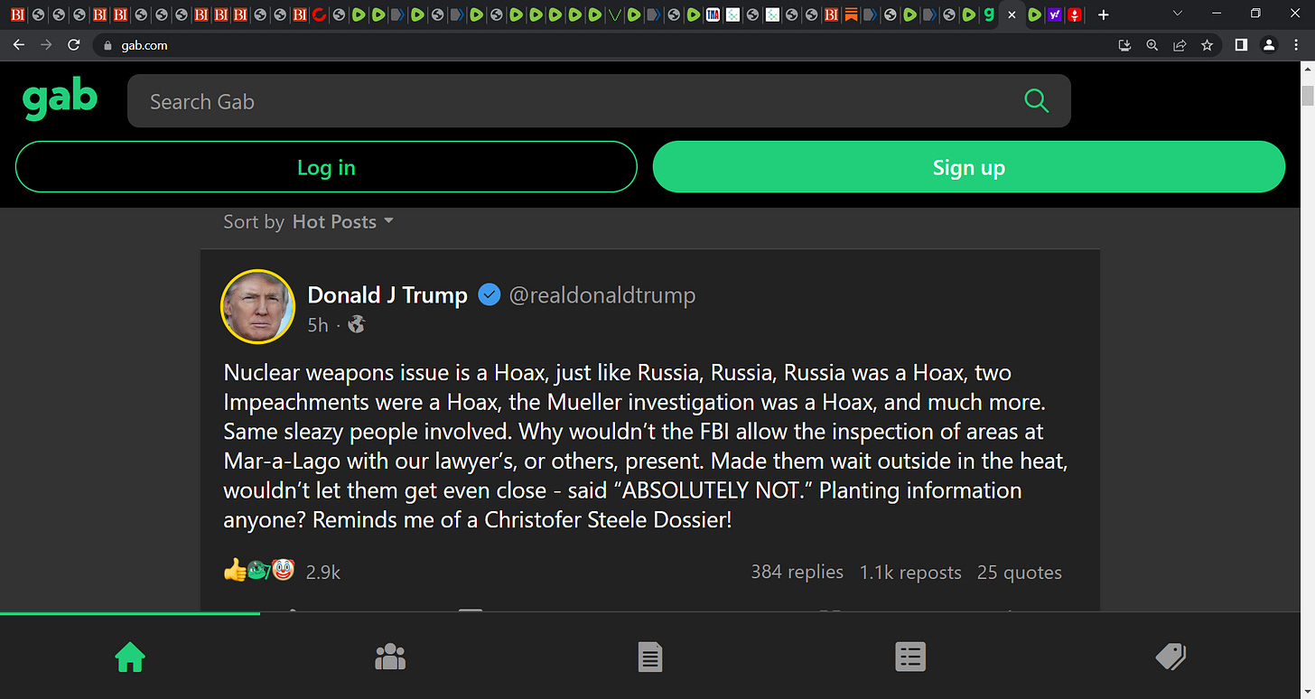Click the Gab logo
1315x699 pixels.
click(x=60, y=98)
